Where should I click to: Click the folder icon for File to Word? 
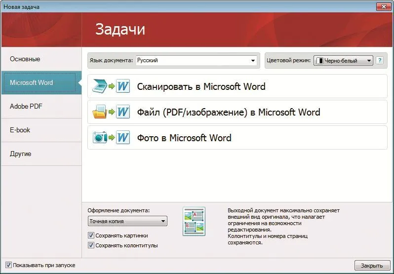(100, 112)
